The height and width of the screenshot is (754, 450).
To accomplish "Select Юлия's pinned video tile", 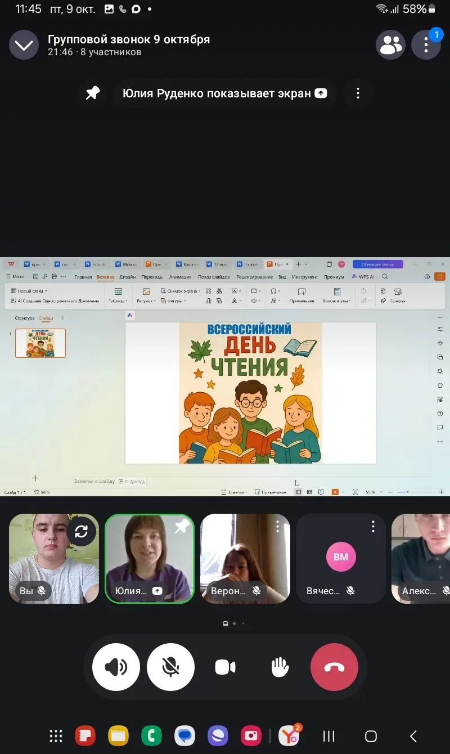I will point(150,559).
